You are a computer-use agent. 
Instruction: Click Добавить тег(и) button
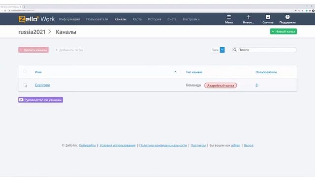point(69,50)
